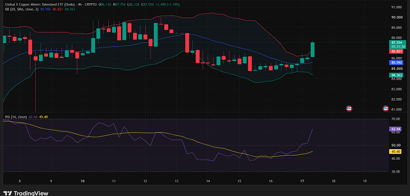Click the 91.000 price axis label
The image size is (410, 196).
pos(397,7)
